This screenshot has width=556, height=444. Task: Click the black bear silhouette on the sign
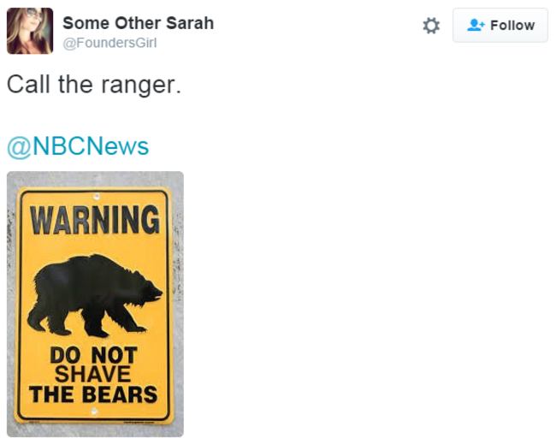coord(94,296)
